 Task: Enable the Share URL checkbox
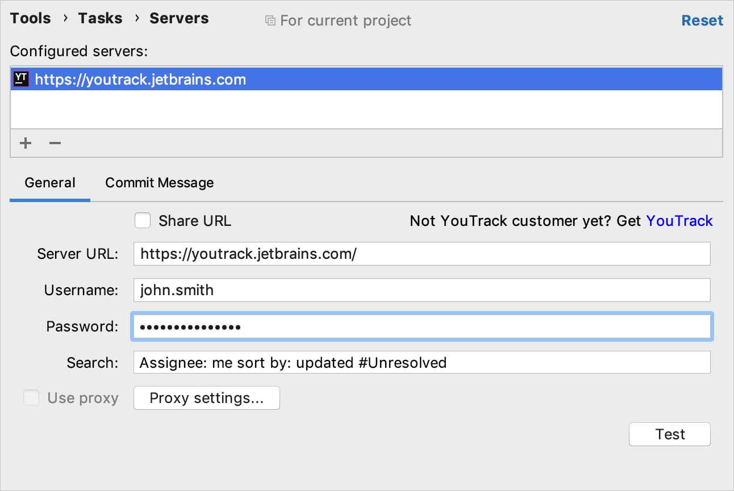tap(143, 221)
